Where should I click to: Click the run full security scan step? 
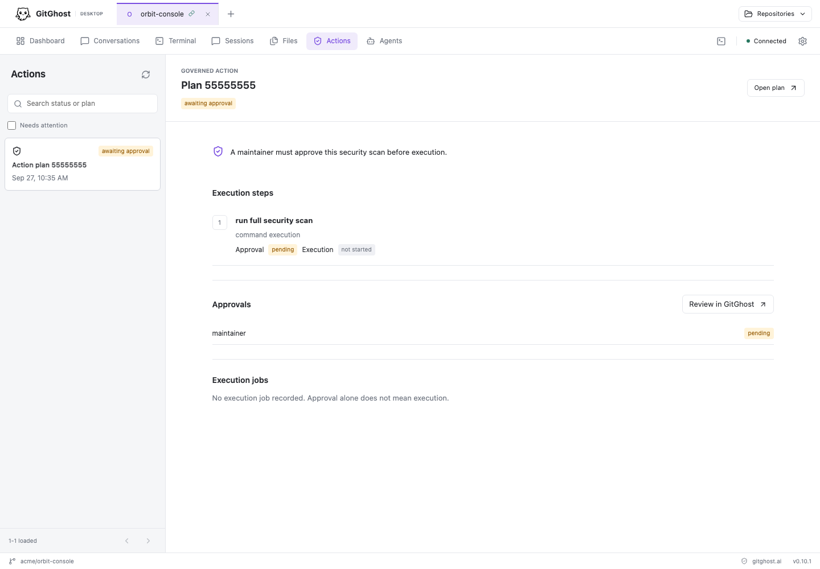[x=274, y=221]
